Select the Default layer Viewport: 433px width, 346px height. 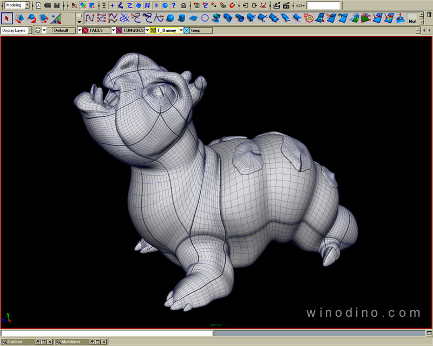coord(64,30)
